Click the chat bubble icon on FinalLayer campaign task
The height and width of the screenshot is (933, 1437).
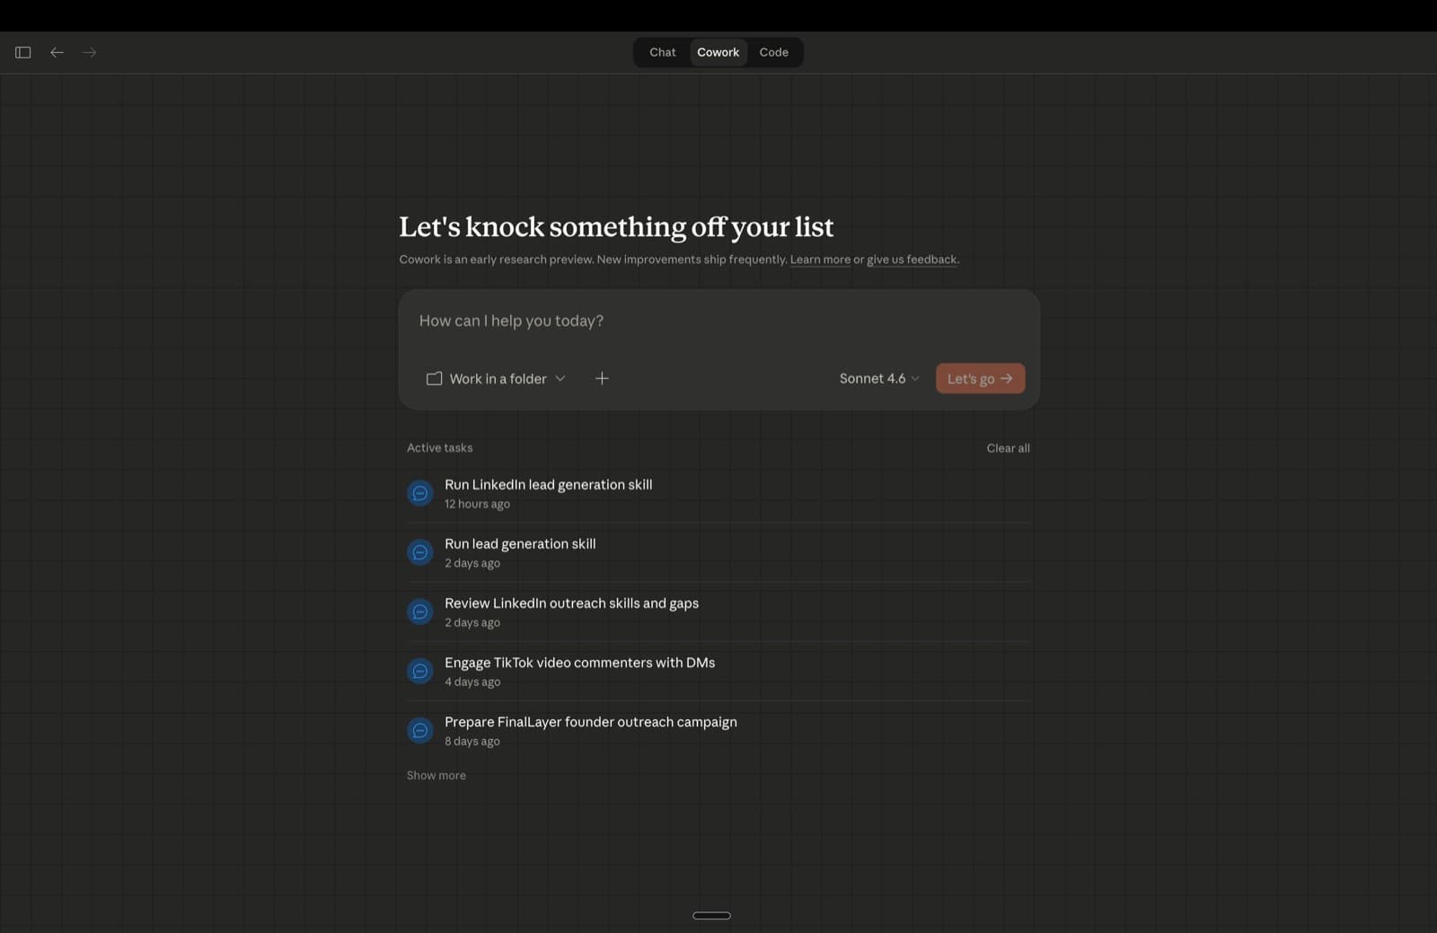(x=419, y=730)
